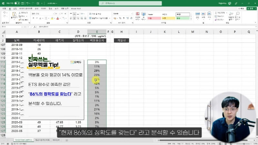Click the Increase Font Size icon

[x=62, y=14]
